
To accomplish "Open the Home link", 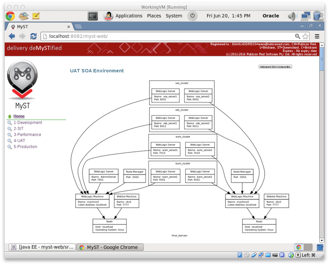I will pyautogui.click(x=19, y=116).
